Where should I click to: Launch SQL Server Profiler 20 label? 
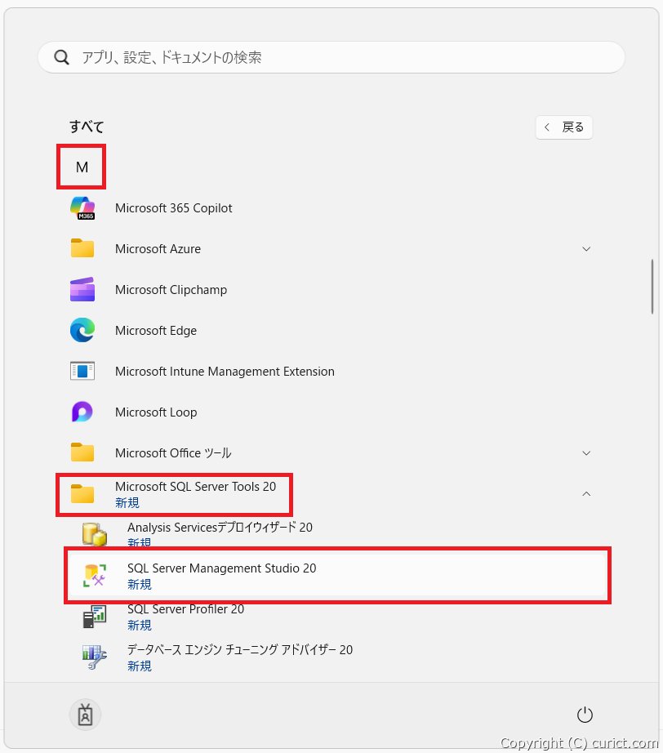pos(186,609)
